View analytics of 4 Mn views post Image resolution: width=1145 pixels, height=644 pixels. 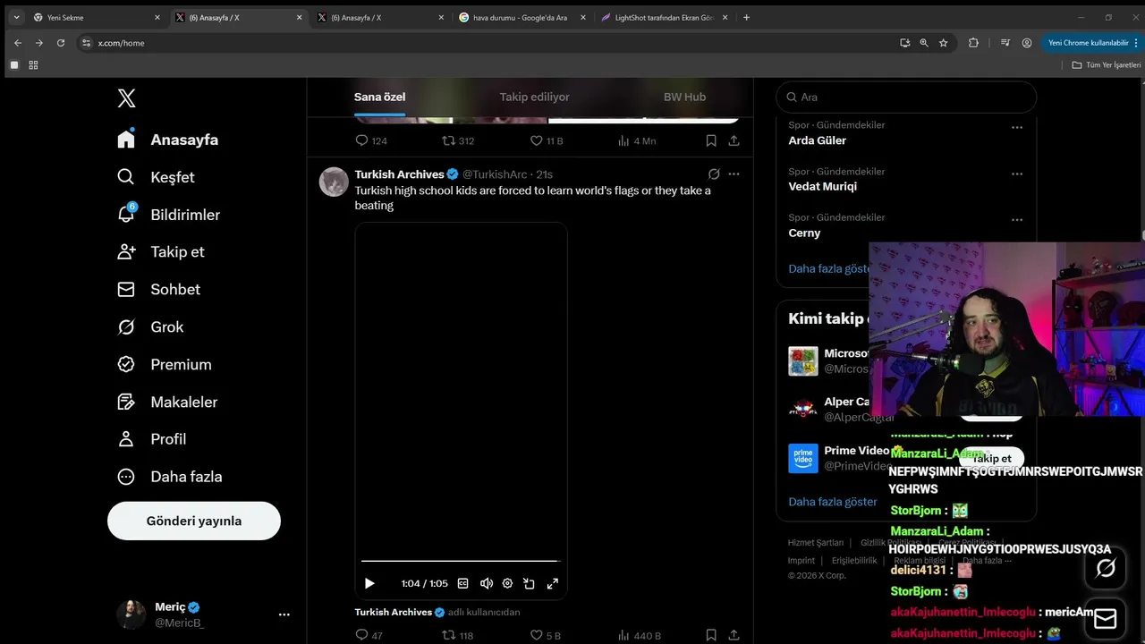637,140
